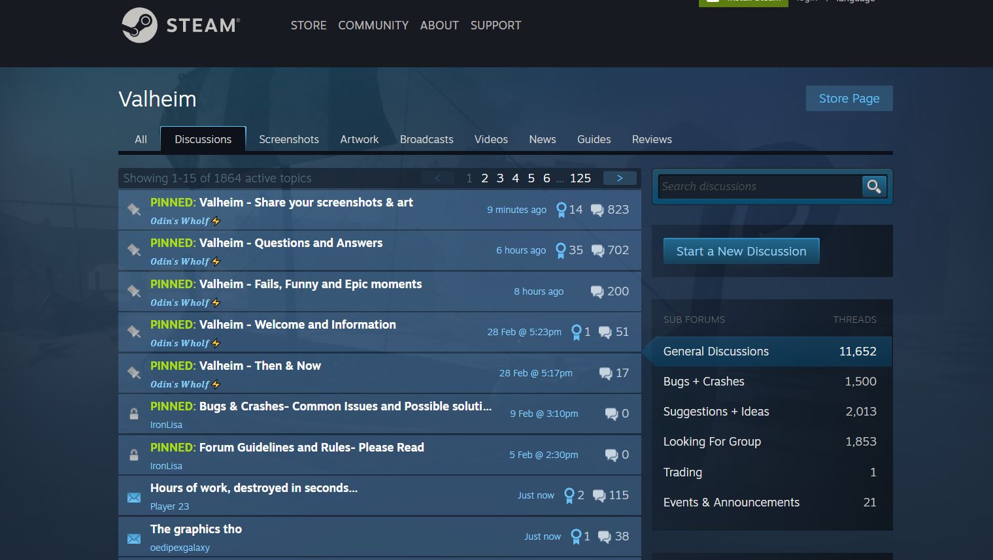Switch to the Reviews tab
The height and width of the screenshot is (560, 993).
(652, 139)
